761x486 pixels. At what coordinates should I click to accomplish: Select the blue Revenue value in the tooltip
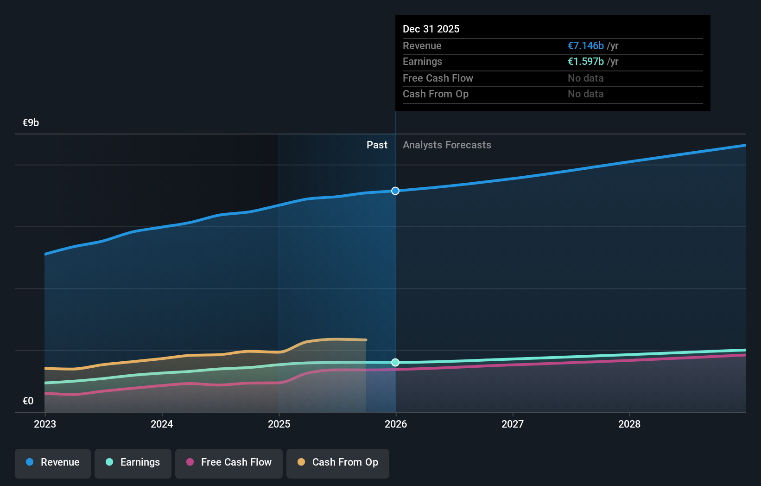pos(585,45)
